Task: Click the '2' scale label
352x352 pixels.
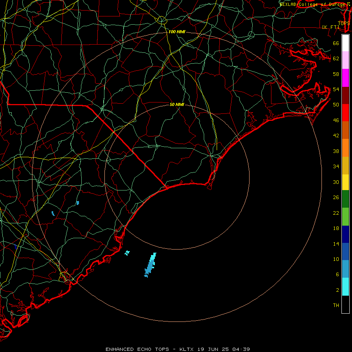Action: coord(338,290)
